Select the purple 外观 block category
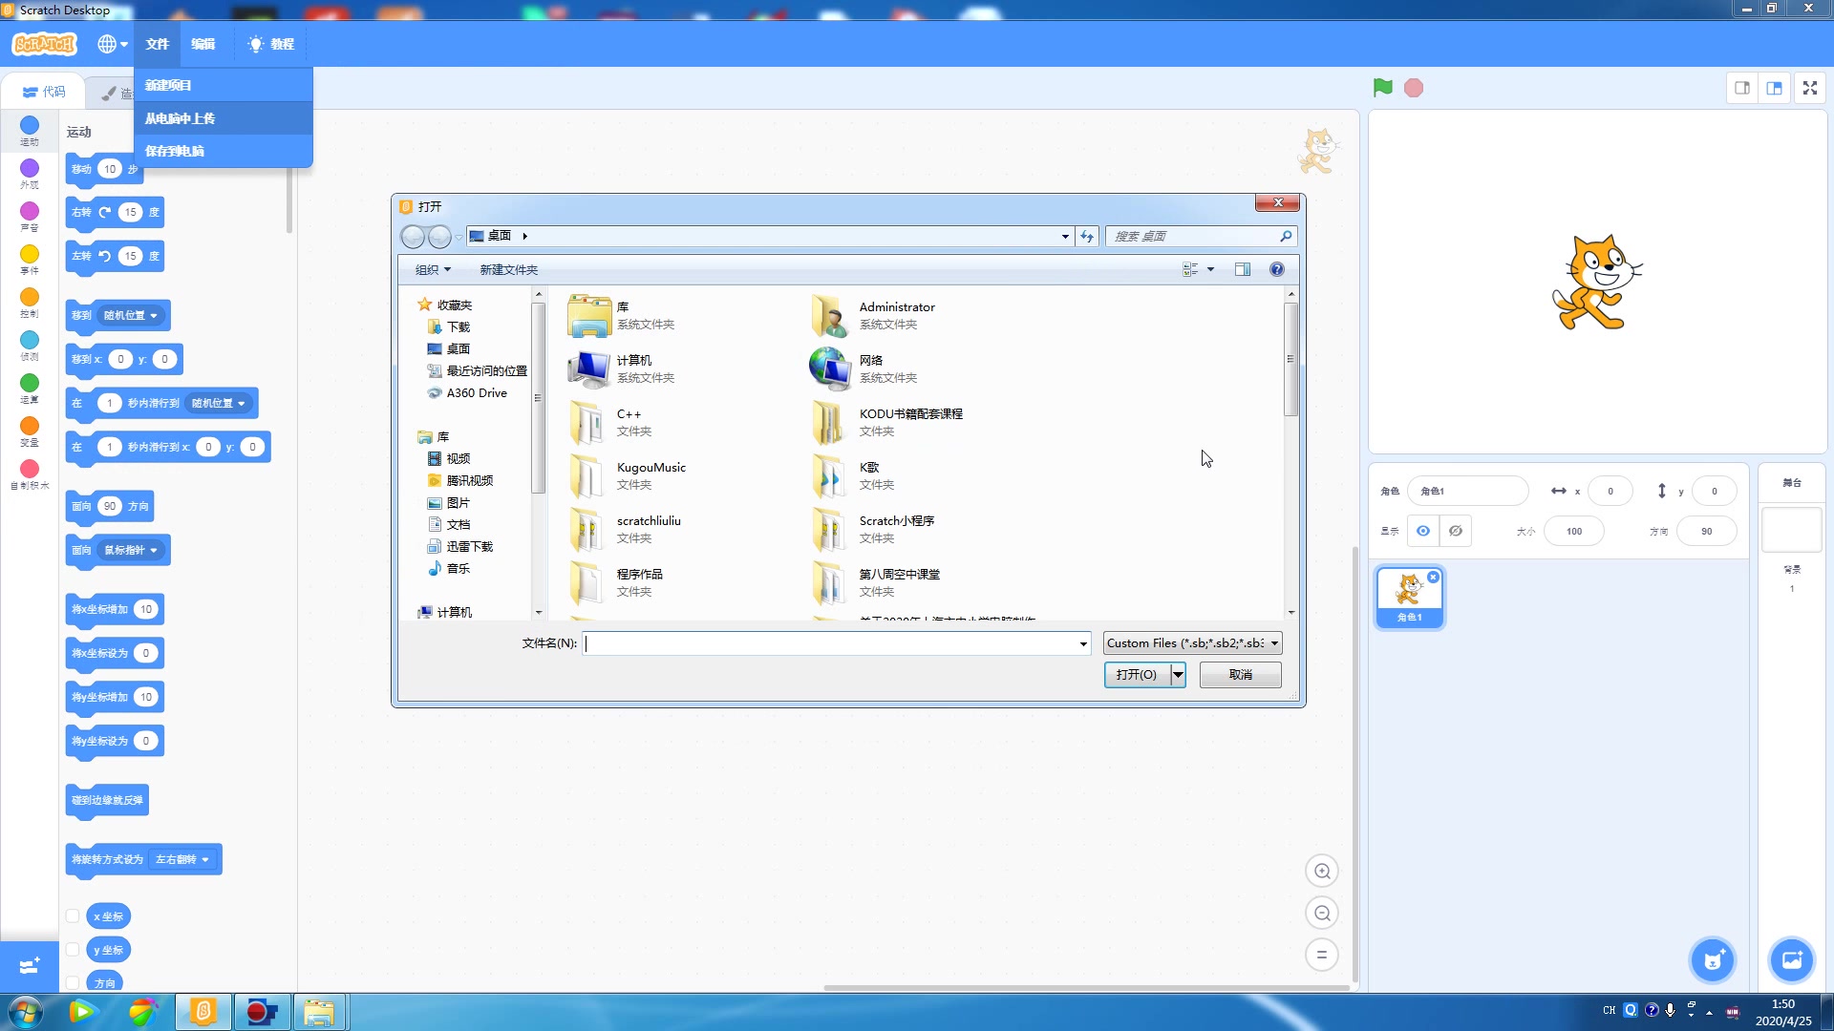Image resolution: width=1834 pixels, height=1031 pixels. point(30,174)
